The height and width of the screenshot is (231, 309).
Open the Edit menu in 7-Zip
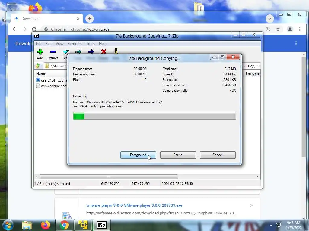click(x=49, y=44)
